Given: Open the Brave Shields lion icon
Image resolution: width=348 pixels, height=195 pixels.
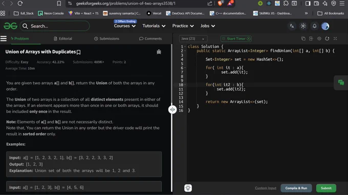Looking at the screenshot, I should [220, 3].
